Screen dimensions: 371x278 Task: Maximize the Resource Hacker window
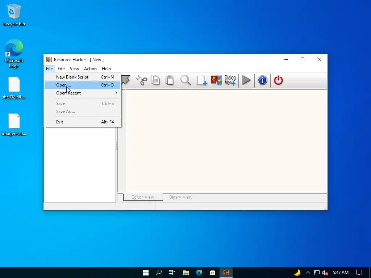303,60
